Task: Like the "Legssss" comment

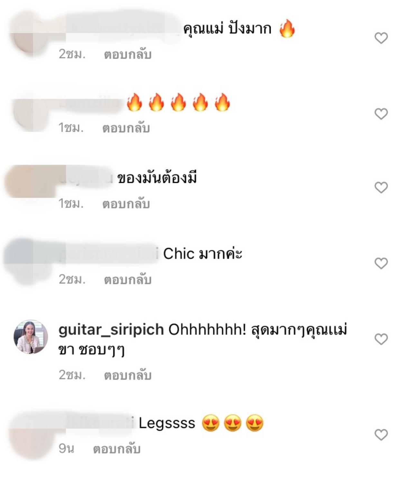Action: [x=381, y=435]
